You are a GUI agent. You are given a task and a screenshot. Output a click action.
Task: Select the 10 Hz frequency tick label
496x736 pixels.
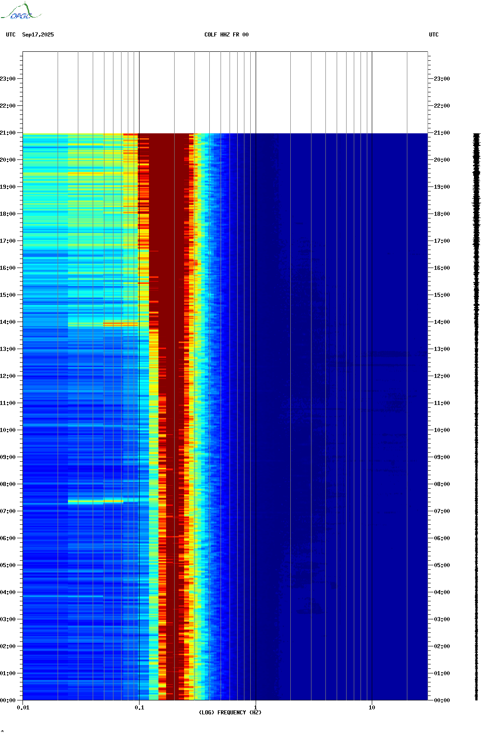pos(372,708)
